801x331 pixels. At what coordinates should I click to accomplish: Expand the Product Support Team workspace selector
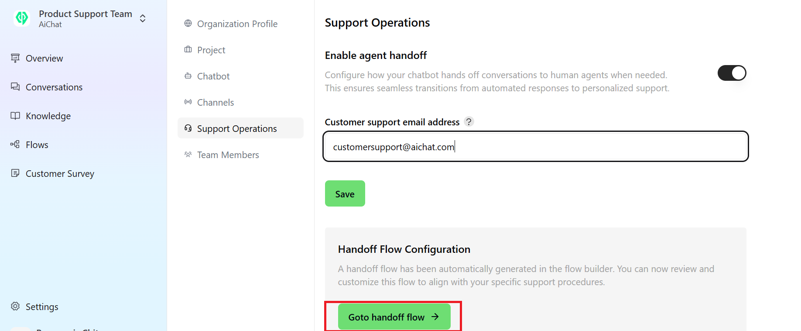coord(142,18)
